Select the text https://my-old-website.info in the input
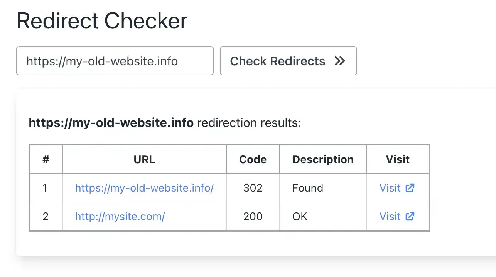This screenshot has width=496, height=277. tap(102, 61)
